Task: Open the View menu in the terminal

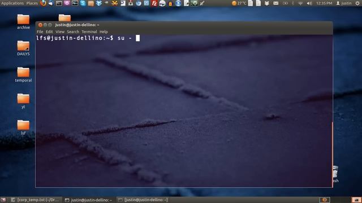Action: [60, 32]
